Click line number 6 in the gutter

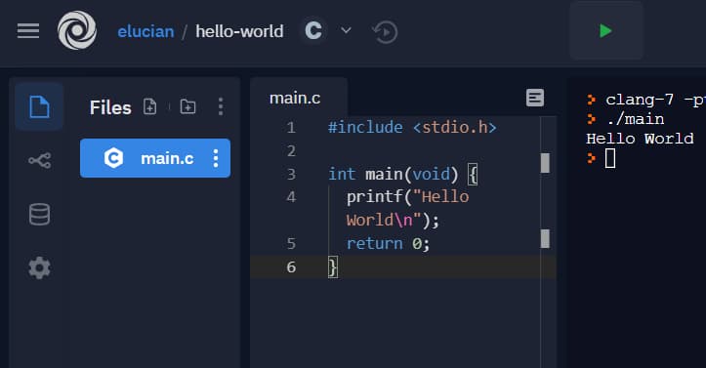click(x=291, y=266)
